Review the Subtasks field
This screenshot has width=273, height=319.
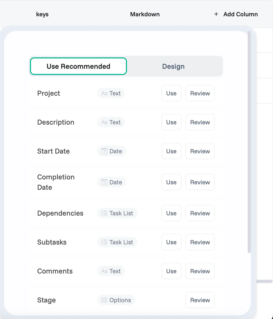(200, 242)
